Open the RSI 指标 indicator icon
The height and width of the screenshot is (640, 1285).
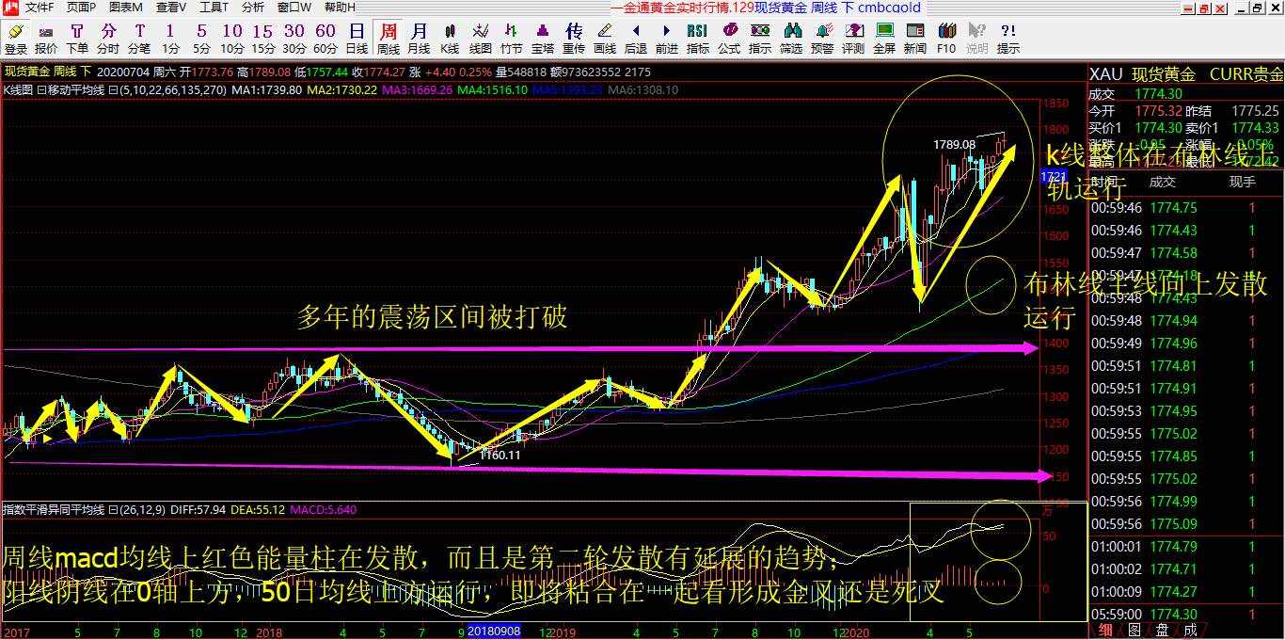coord(698,39)
